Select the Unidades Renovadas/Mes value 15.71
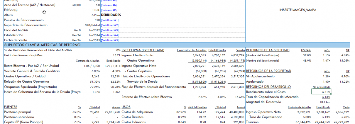 pos(116,55)
